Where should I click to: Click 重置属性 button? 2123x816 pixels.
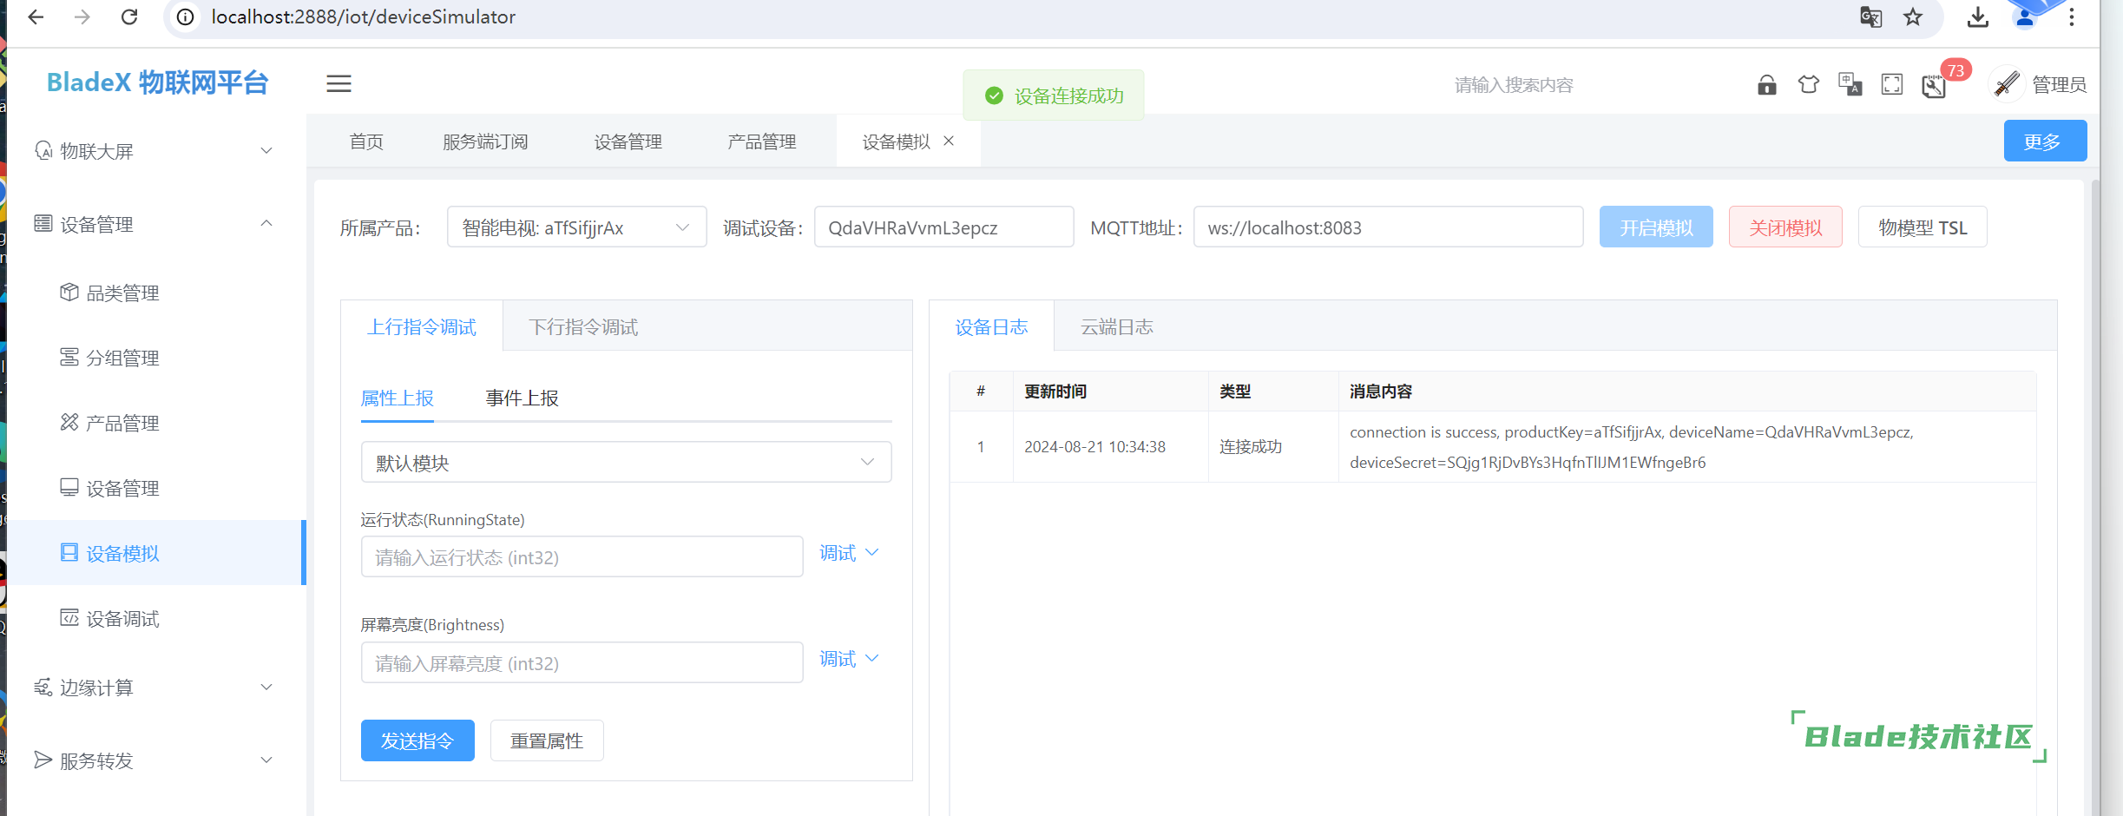tap(547, 740)
